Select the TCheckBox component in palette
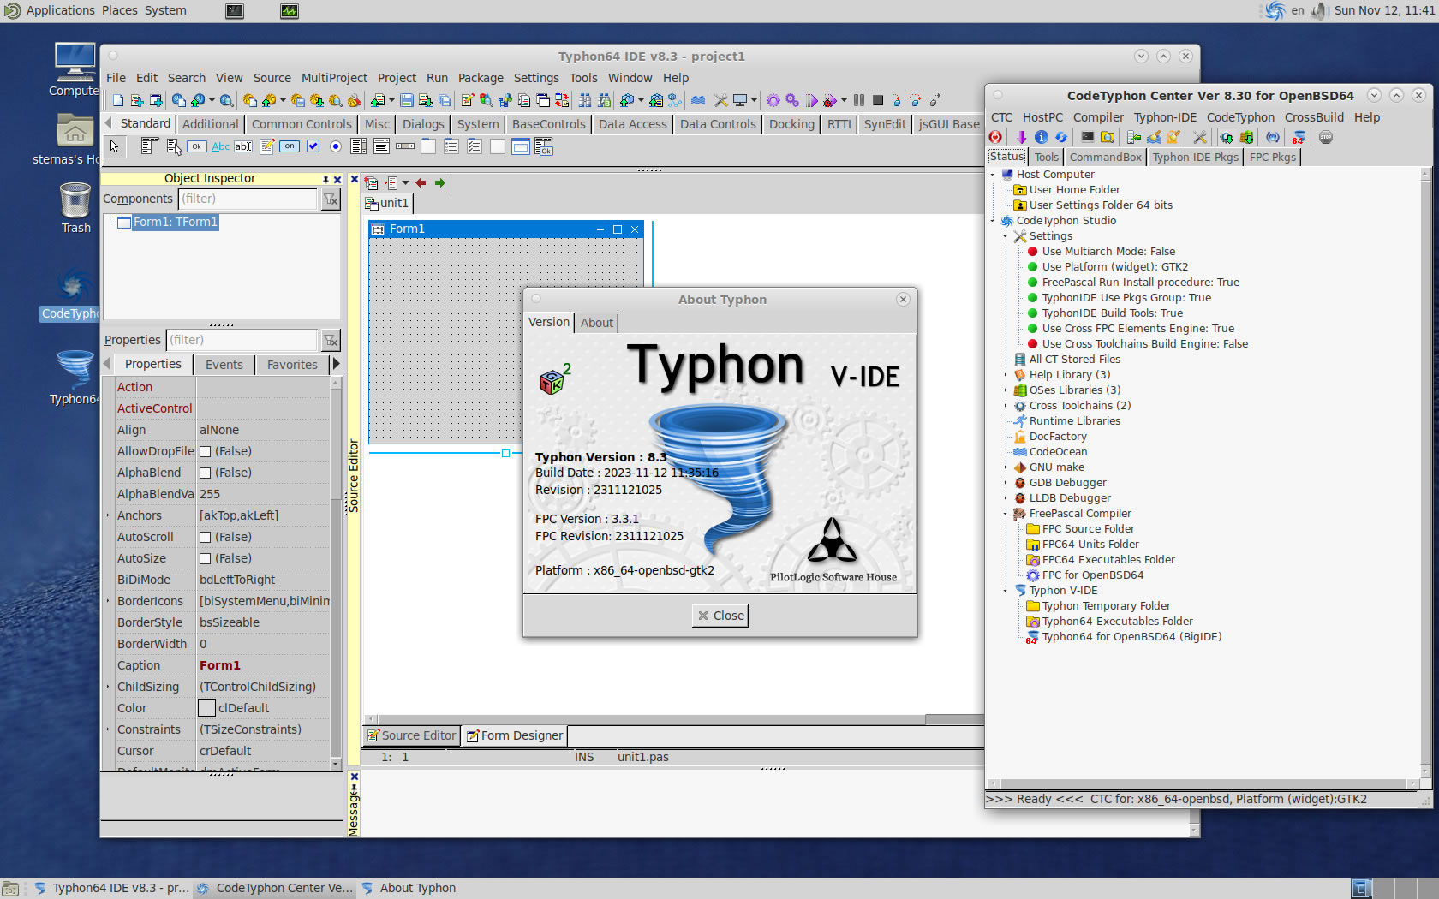The image size is (1439, 899). click(313, 146)
